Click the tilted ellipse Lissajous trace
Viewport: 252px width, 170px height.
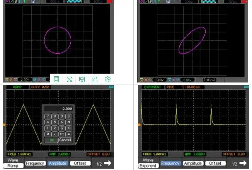192,40
